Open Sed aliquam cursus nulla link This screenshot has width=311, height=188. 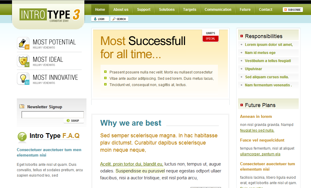(x=267, y=77)
